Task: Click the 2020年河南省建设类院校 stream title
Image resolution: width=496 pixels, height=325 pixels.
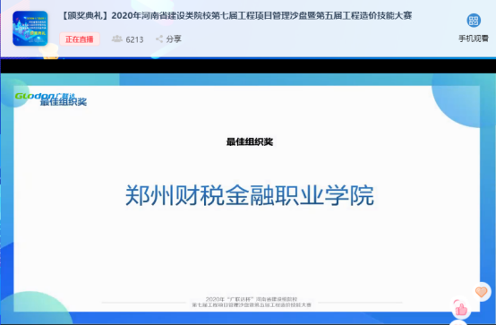Action: [x=261, y=15]
